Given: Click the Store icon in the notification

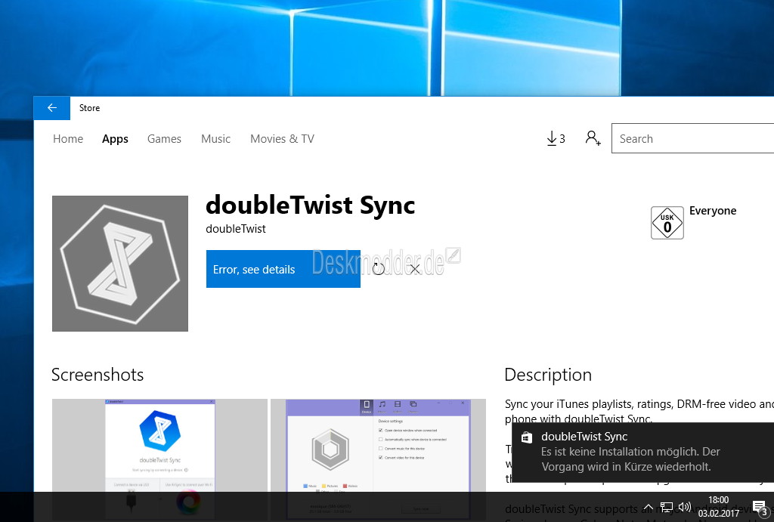Looking at the screenshot, I should [527, 437].
